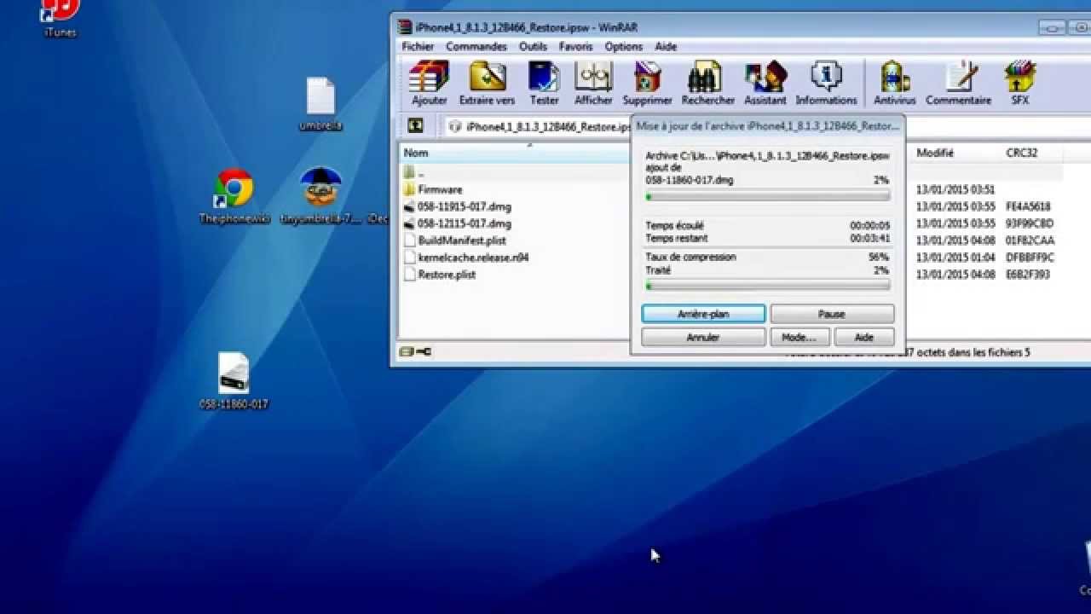Click the Tester toolbar icon

(x=544, y=83)
